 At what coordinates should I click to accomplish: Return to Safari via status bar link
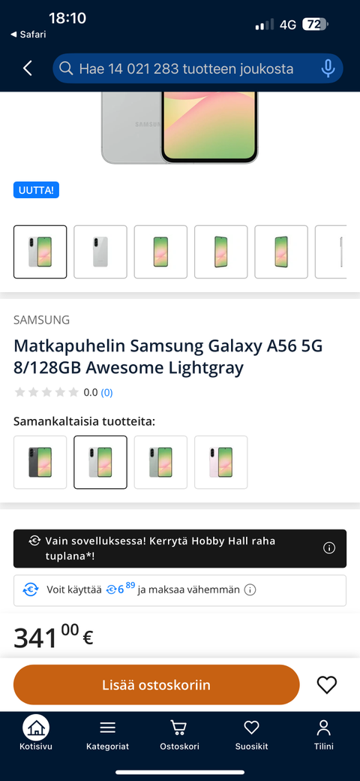pos(28,35)
